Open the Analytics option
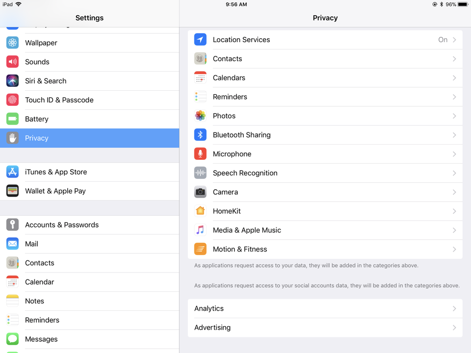The width and height of the screenshot is (471, 353). tap(325, 308)
